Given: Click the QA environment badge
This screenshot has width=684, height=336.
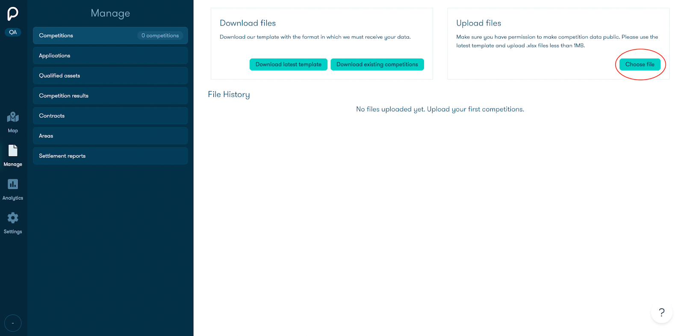Looking at the screenshot, I should (13, 32).
